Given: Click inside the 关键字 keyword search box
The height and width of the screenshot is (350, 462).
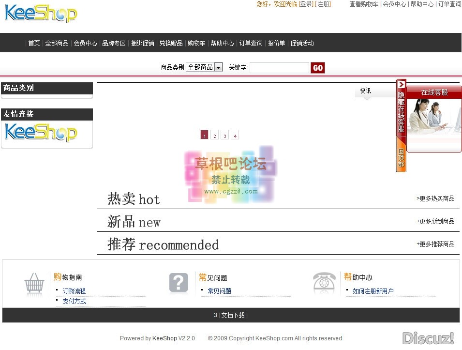Looking at the screenshot, I should [279, 67].
